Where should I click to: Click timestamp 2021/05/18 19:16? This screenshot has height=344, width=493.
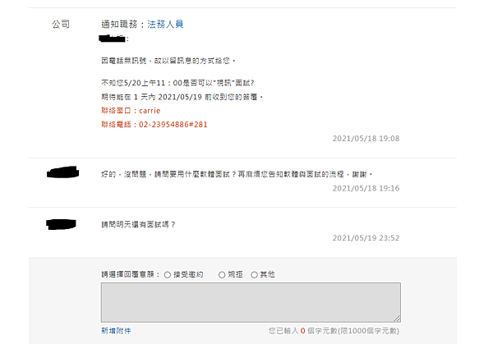click(x=366, y=188)
